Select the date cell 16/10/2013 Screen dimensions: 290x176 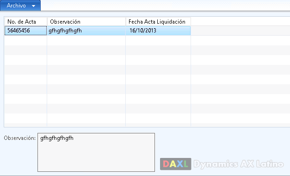point(158,31)
